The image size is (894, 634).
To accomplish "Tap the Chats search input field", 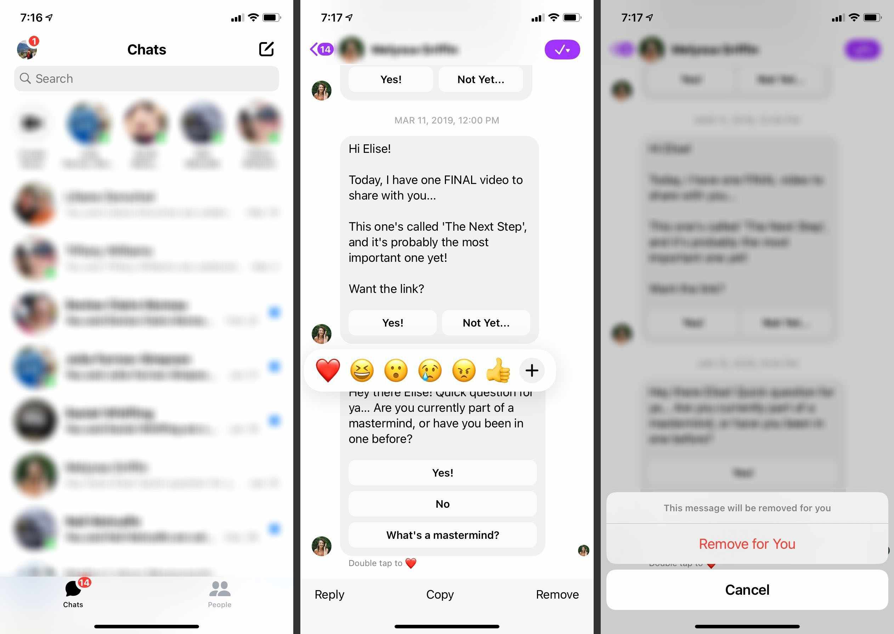I will pos(146,78).
